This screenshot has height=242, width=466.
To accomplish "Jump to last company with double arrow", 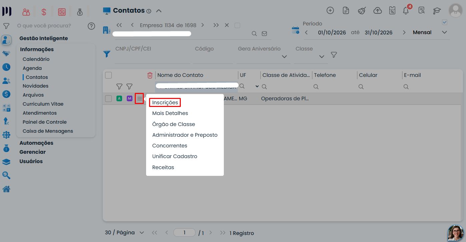I will click(x=216, y=25).
